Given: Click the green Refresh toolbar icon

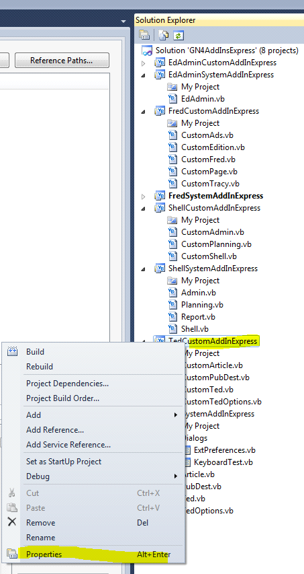Looking at the screenshot, I should click(x=178, y=35).
